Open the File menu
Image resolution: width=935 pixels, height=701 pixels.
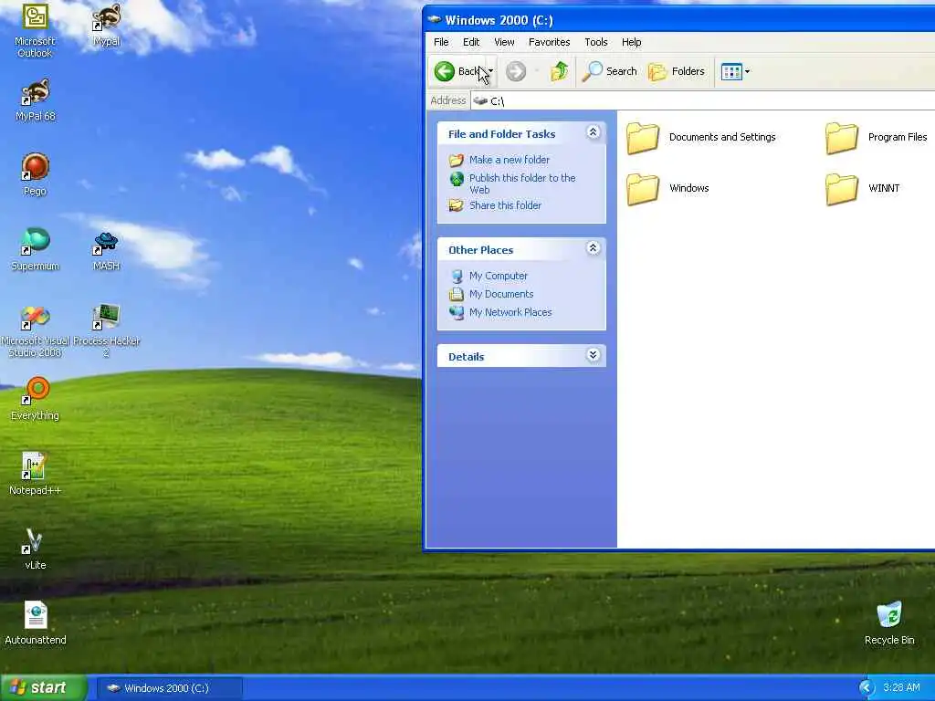coord(441,42)
